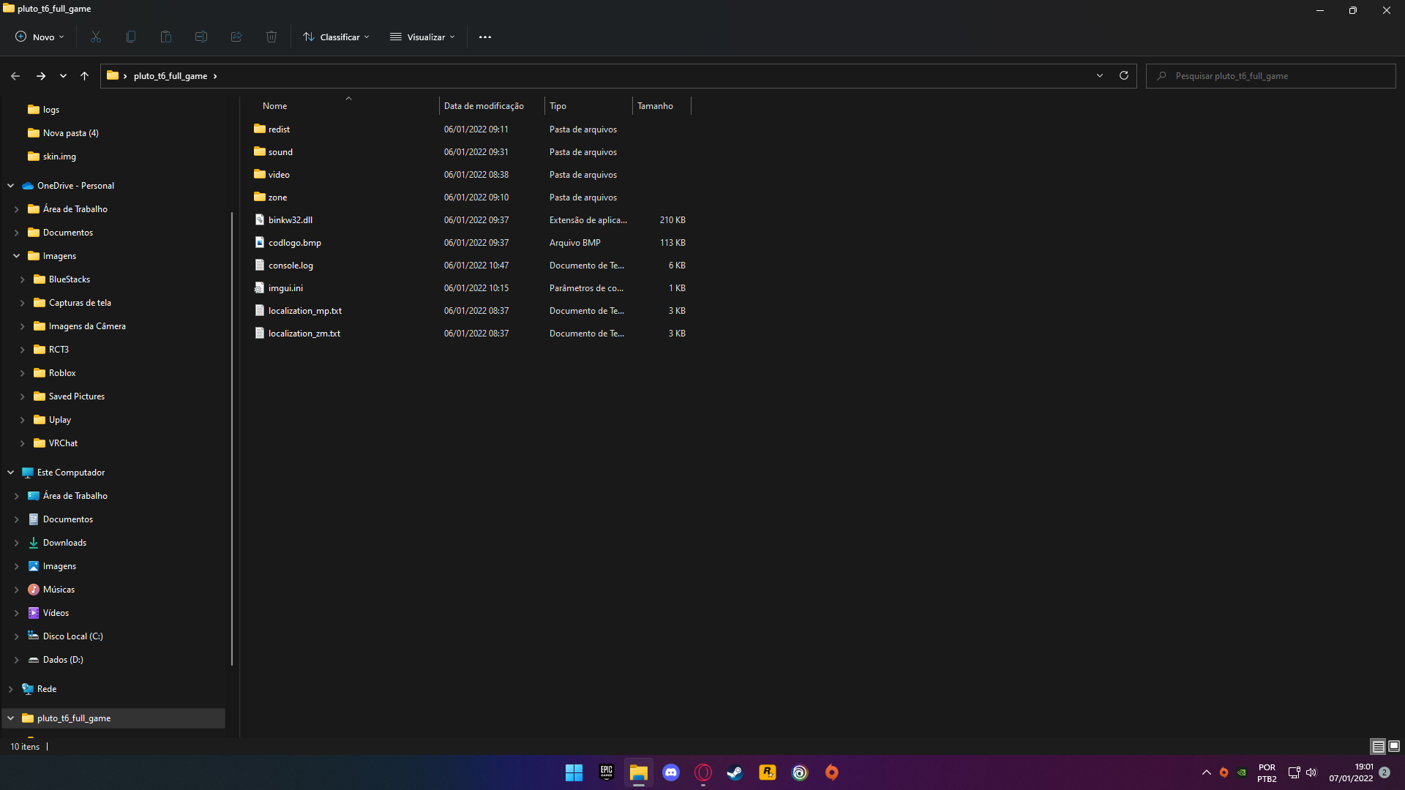This screenshot has height=790, width=1405.
Task: Open the Novo dropdown menu
Action: (x=40, y=37)
